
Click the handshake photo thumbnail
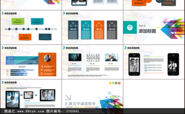(x=111, y=57)
